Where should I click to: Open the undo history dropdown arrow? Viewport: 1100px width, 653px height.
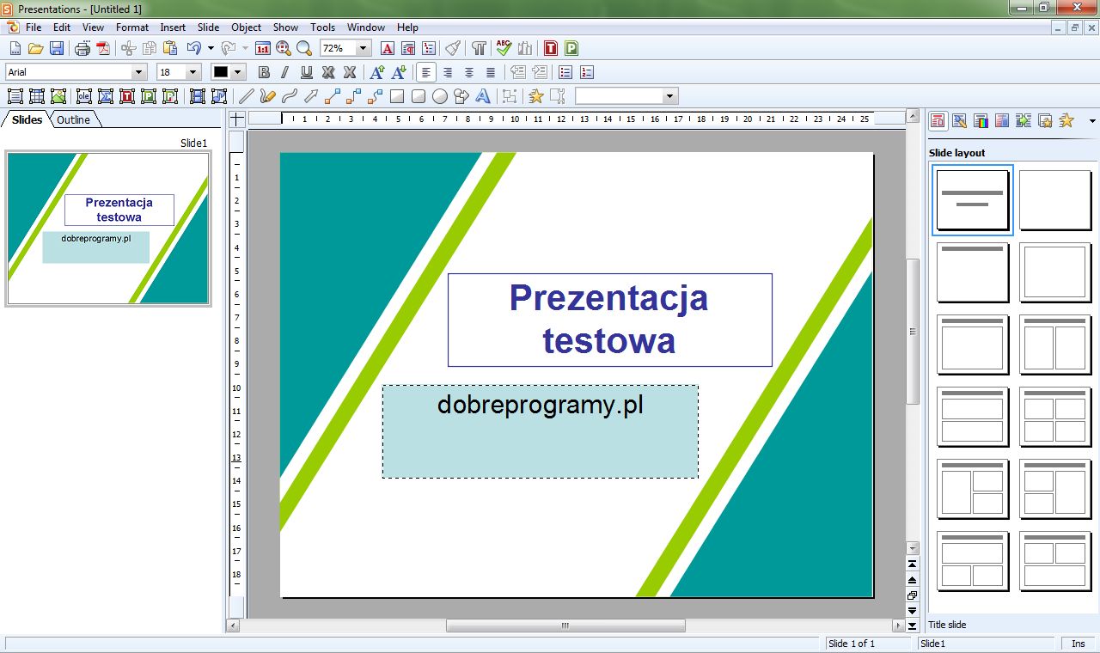coord(211,48)
